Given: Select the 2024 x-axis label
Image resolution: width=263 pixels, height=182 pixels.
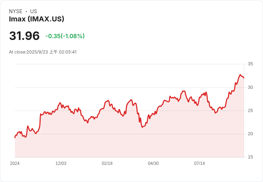Looking at the screenshot, I should 15,163.
